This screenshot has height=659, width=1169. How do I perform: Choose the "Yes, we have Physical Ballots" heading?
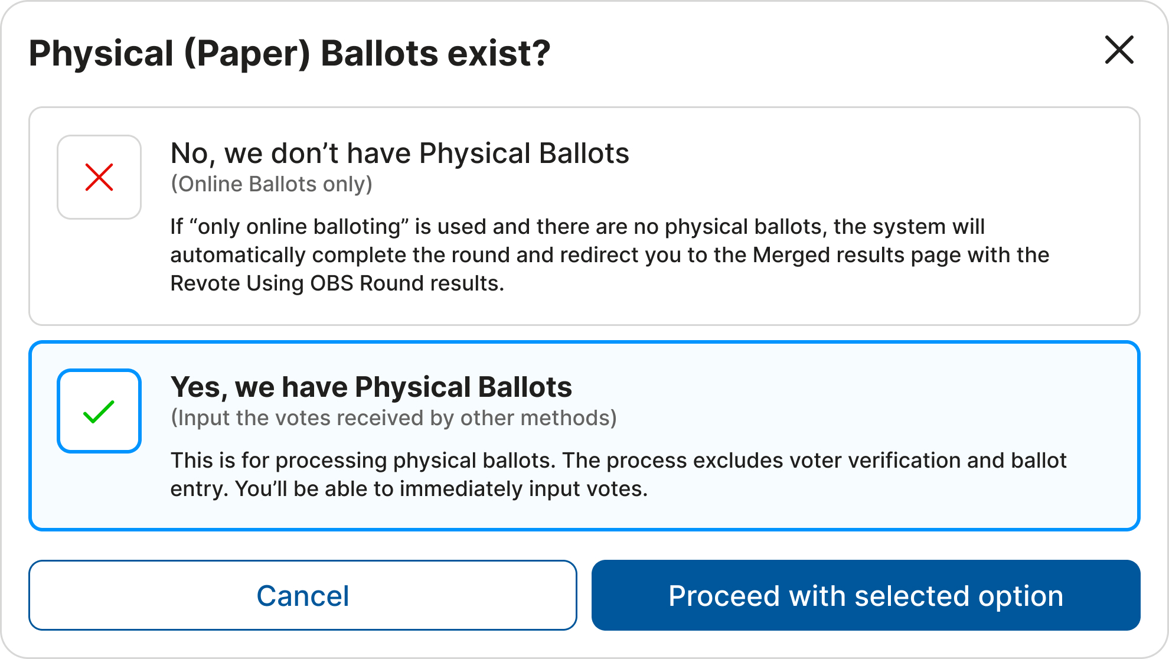coord(371,387)
